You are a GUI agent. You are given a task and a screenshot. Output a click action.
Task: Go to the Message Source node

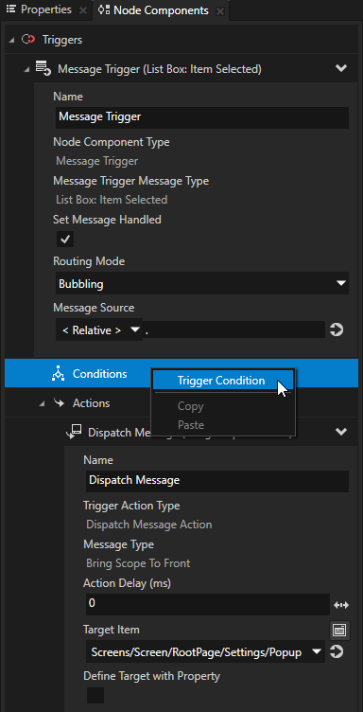(x=337, y=330)
